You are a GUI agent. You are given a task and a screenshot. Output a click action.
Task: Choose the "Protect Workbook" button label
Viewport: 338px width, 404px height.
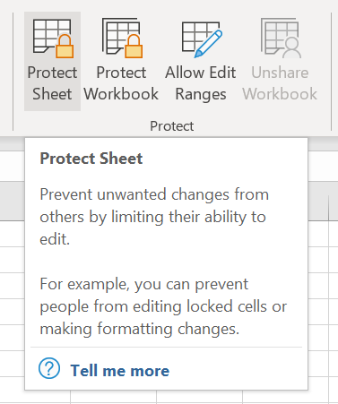pyautogui.click(x=121, y=83)
